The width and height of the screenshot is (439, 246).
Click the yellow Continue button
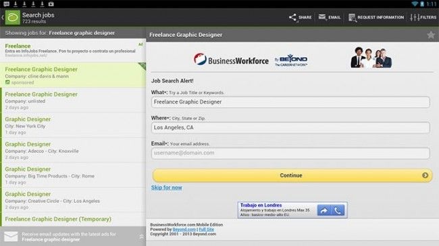click(292, 175)
